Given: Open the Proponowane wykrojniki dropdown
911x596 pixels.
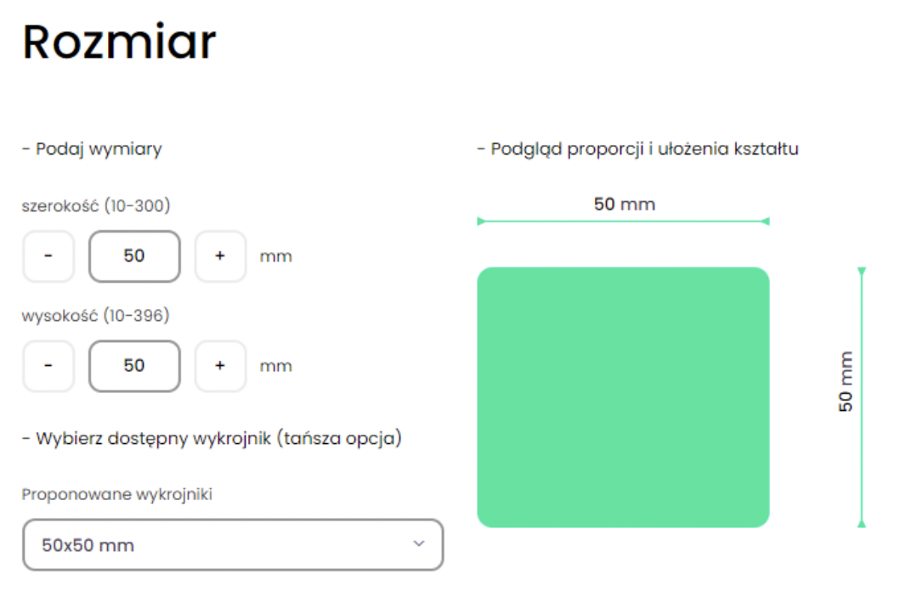Looking at the screenshot, I should 232,545.
